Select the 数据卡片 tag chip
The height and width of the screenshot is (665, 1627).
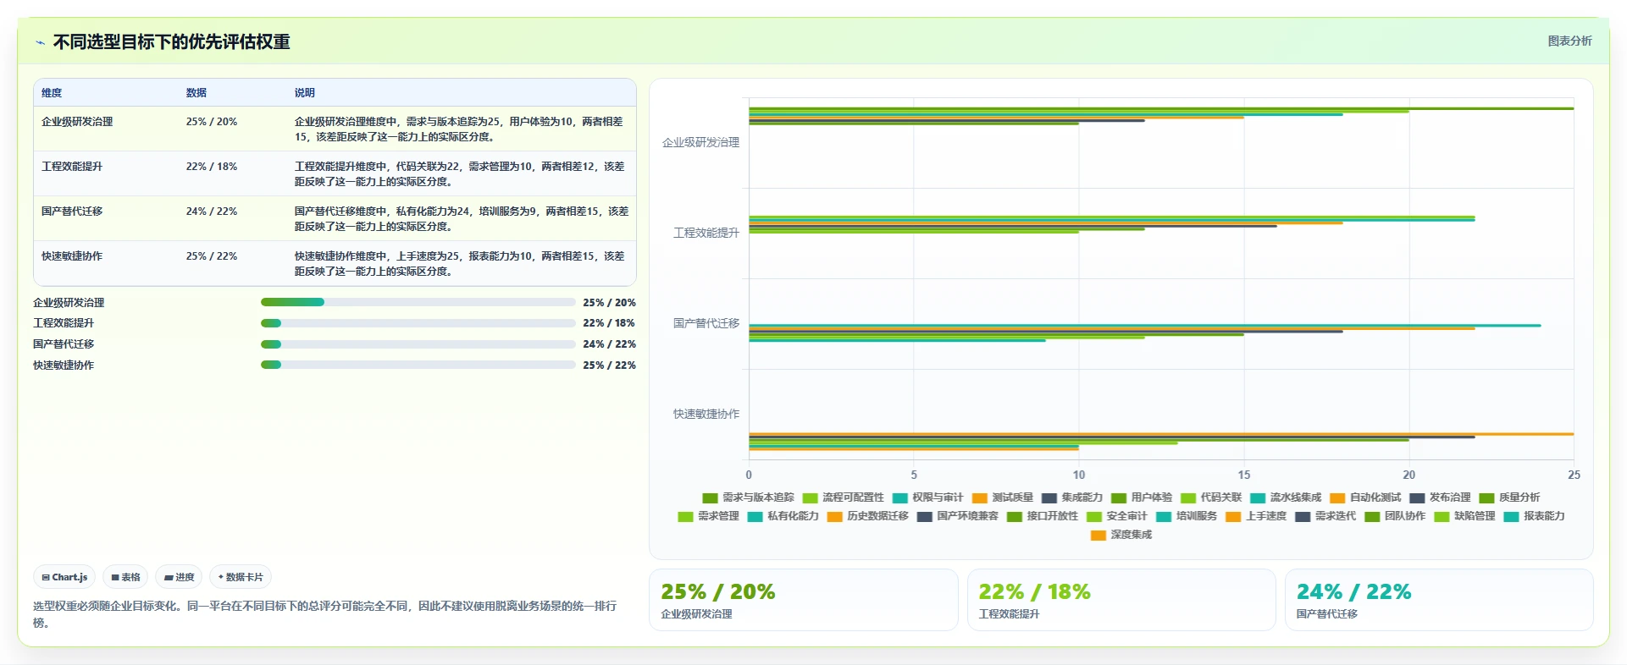pyautogui.click(x=241, y=577)
